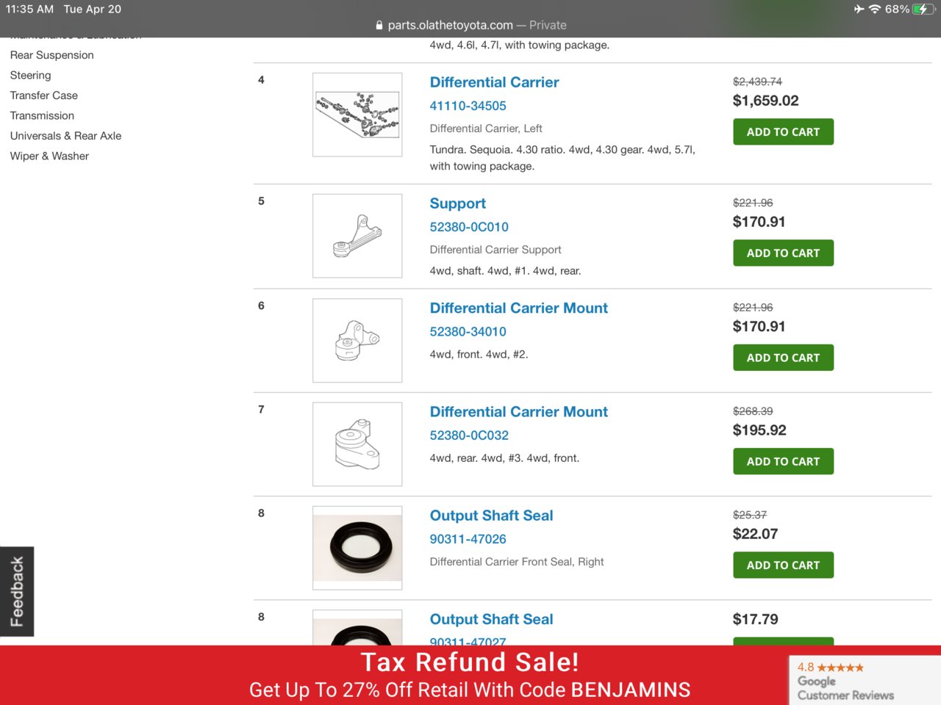
Task: Click part number 52380-0C010 link
Action: pyautogui.click(x=469, y=227)
